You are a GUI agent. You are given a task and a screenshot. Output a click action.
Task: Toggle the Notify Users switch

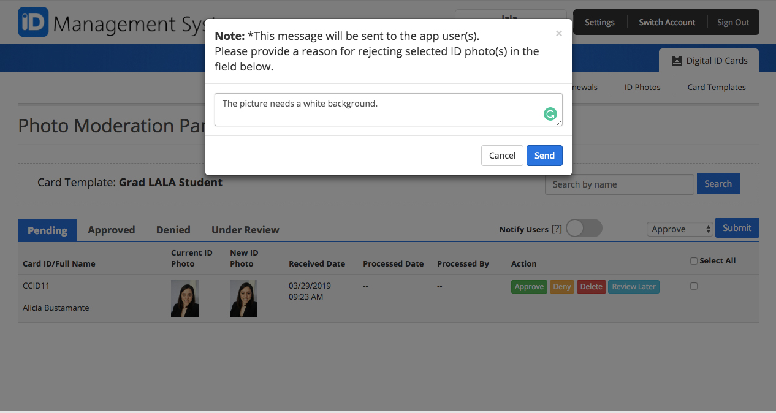(584, 229)
